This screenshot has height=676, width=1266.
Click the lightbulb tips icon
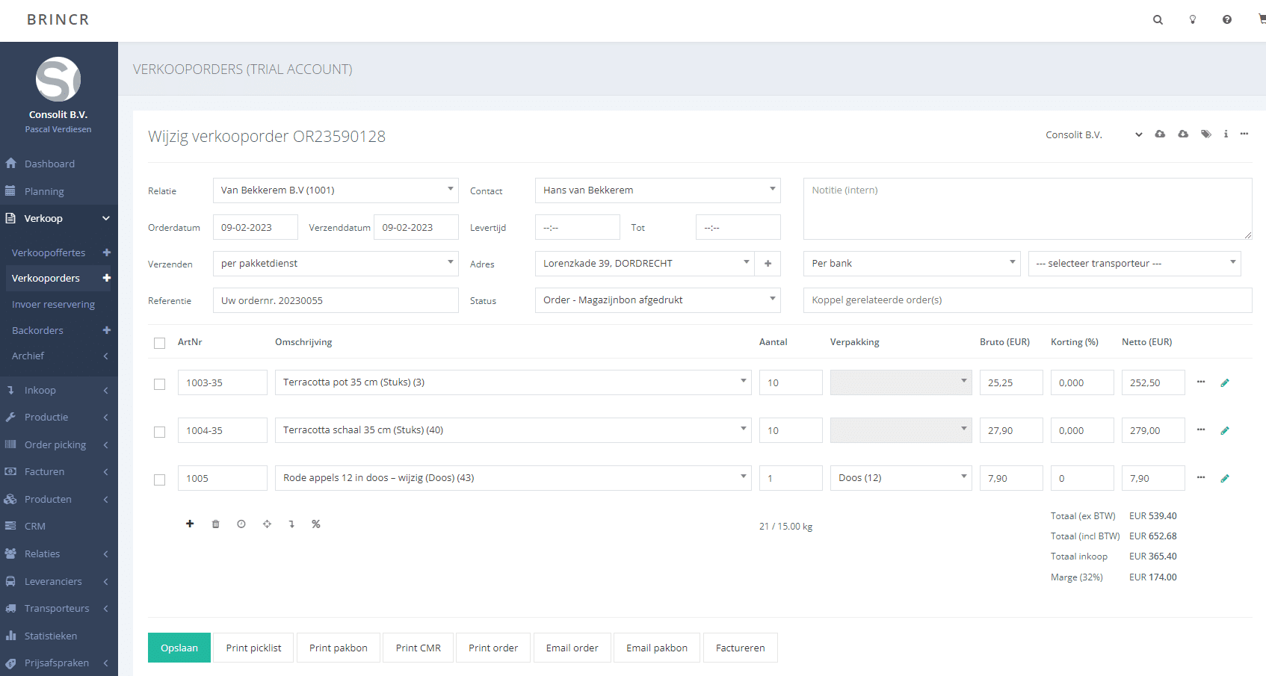click(x=1193, y=20)
